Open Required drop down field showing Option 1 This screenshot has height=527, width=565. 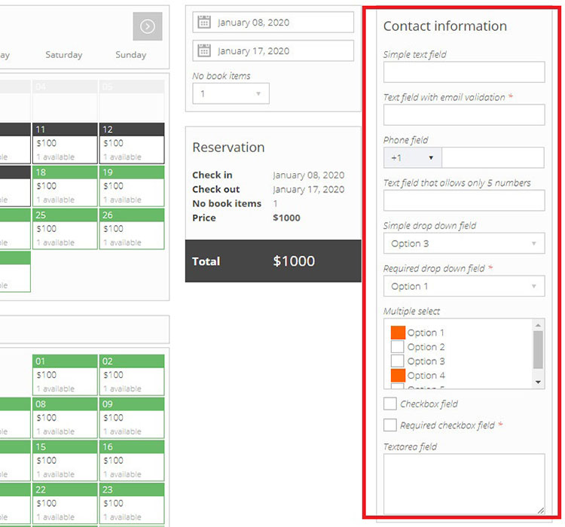pyautogui.click(x=464, y=286)
